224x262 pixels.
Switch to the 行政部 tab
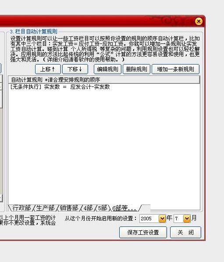(21, 208)
